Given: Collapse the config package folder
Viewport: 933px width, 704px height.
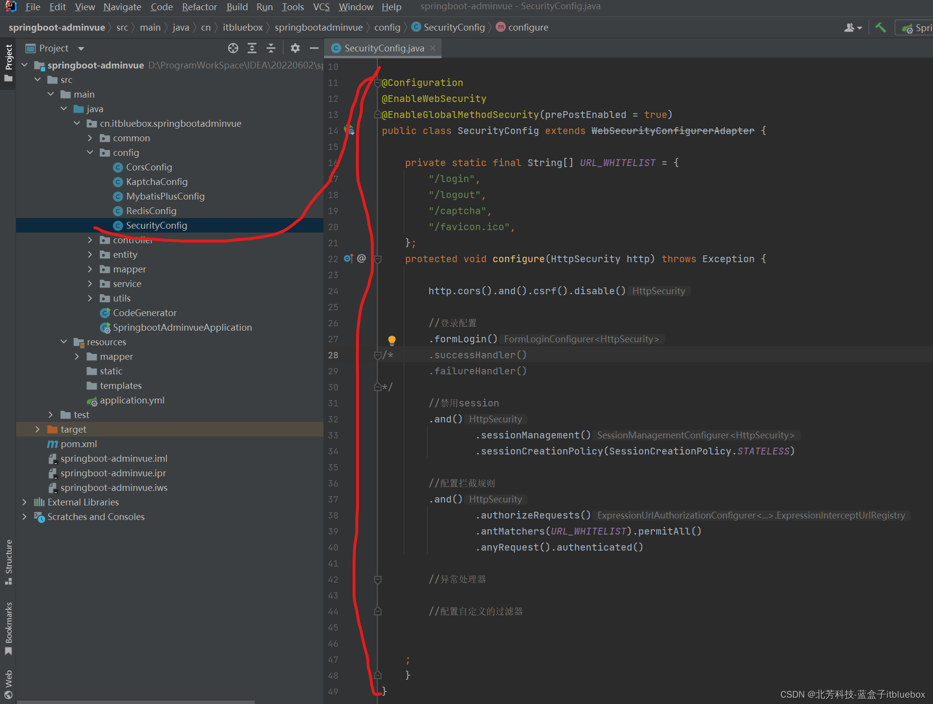Looking at the screenshot, I should tap(90, 152).
